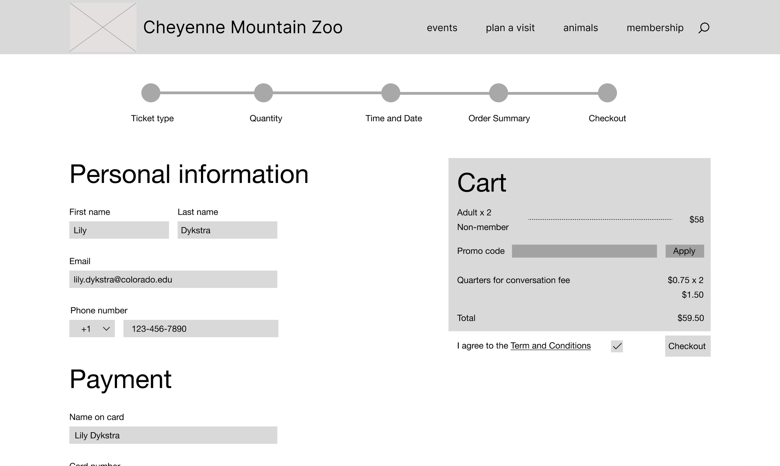The width and height of the screenshot is (780, 466).
Task: Click the search magnifier icon
Action: tap(704, 28)
